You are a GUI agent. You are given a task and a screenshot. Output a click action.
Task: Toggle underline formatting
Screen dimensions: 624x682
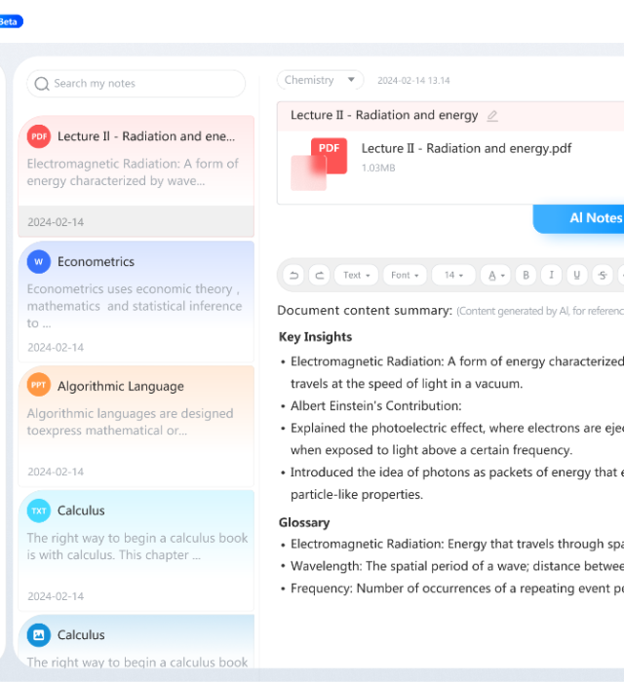[x=577, y=276]
